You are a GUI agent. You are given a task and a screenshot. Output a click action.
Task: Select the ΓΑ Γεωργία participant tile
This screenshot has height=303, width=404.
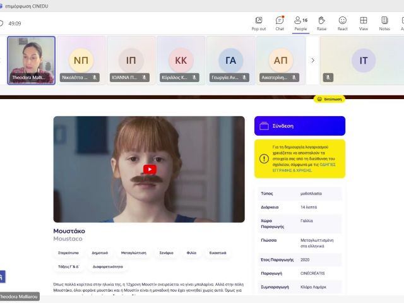[230, 61]
